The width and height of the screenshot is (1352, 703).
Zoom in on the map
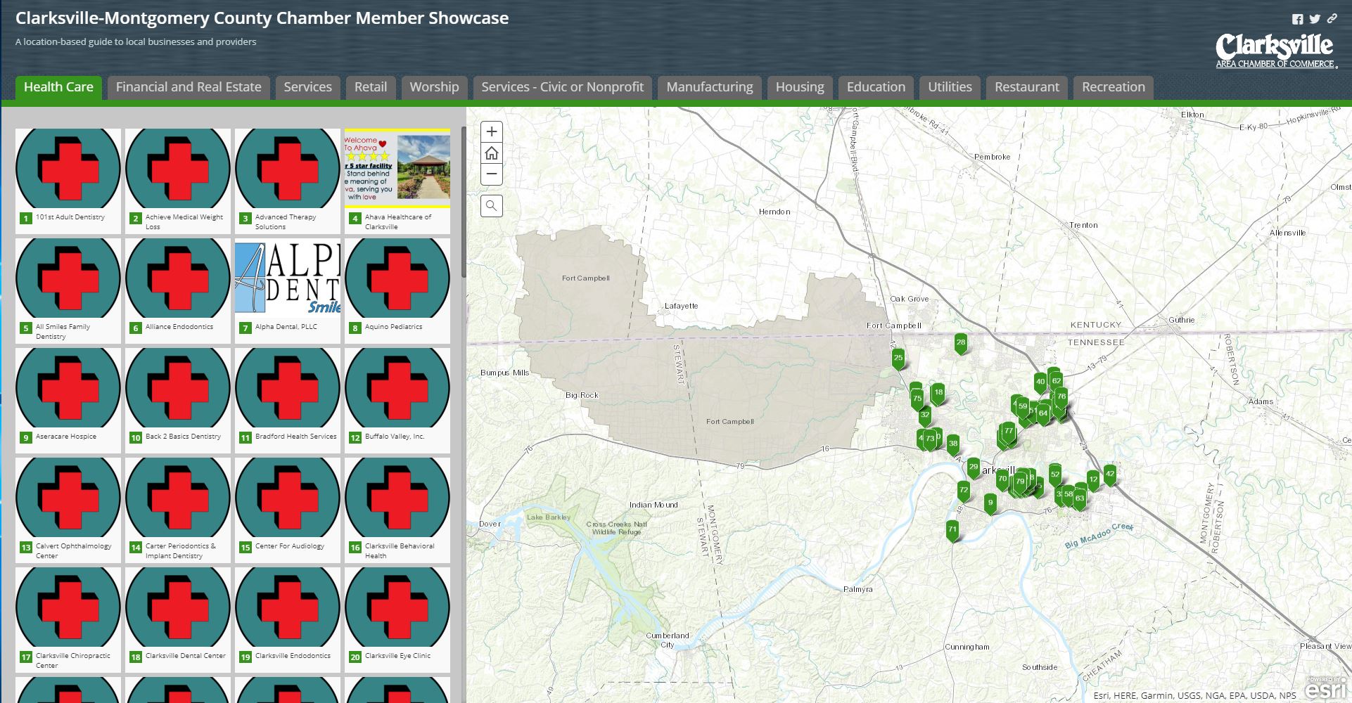tap(492, 131)
